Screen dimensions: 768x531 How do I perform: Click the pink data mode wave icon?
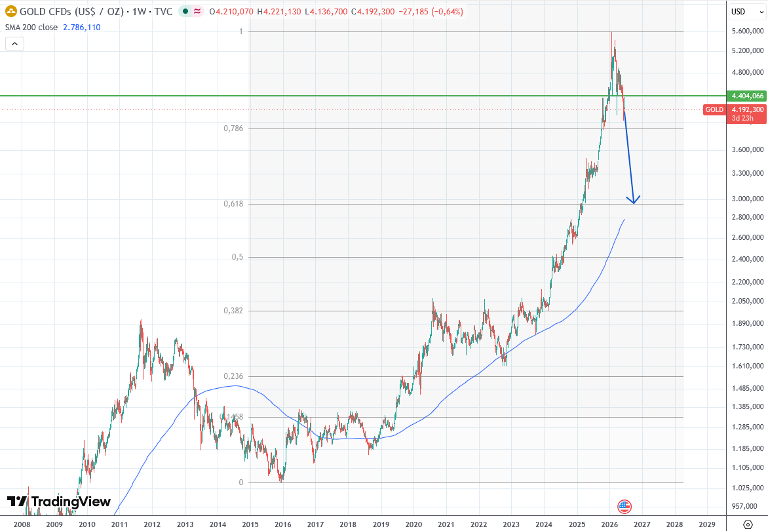click(x=197, y=11)
